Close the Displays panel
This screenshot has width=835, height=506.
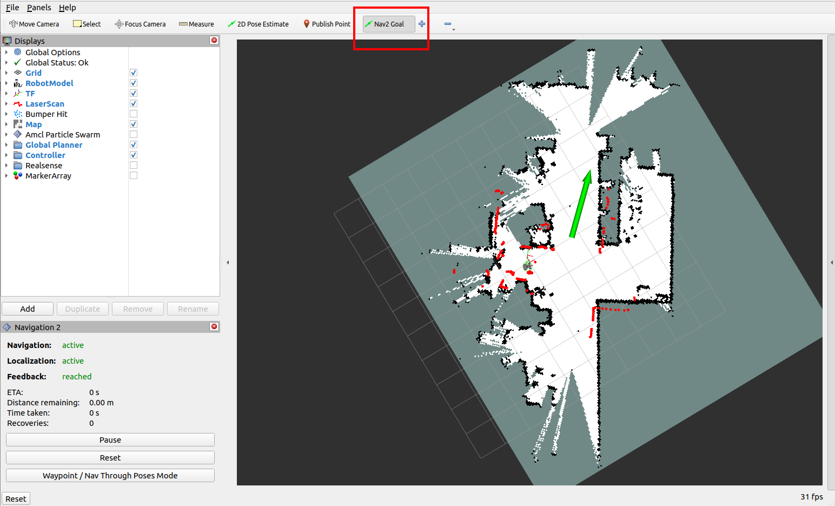[214, 41]
